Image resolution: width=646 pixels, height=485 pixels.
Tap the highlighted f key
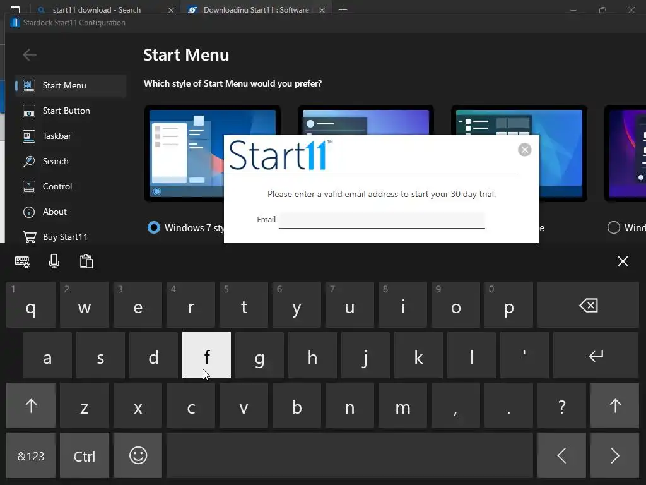tap(206, 355)
